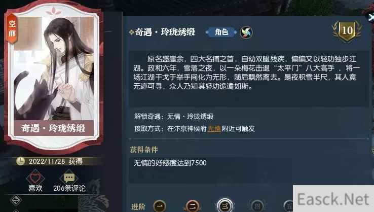The height and width of the screenshot is (212, 374).
Task: Click the 无情的好感度达到7500 condition box
Action: (x=249, y=170)
